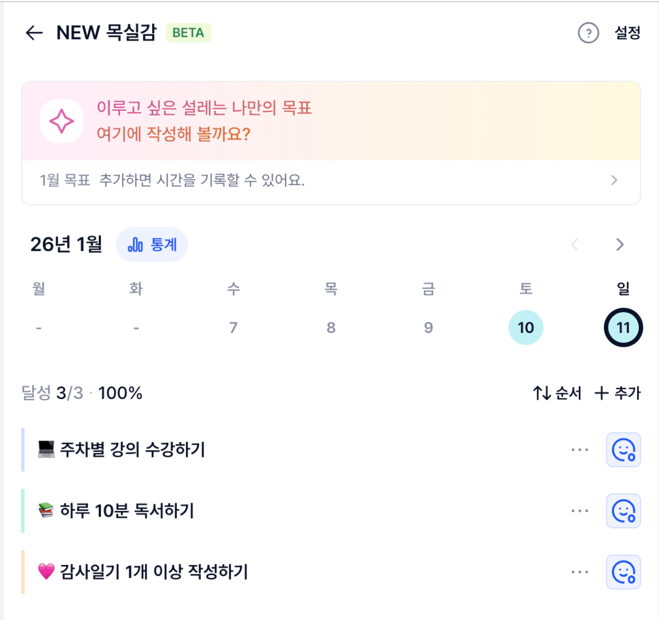Select Saturday the 10th in calendar
Image resolution: width=659 pixels, height=620 pixels.
[526, 328]
